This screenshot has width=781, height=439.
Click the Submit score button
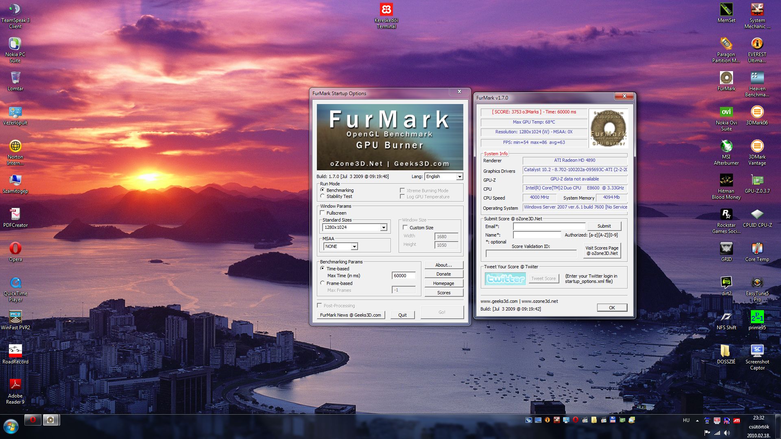tap(604, 226)
